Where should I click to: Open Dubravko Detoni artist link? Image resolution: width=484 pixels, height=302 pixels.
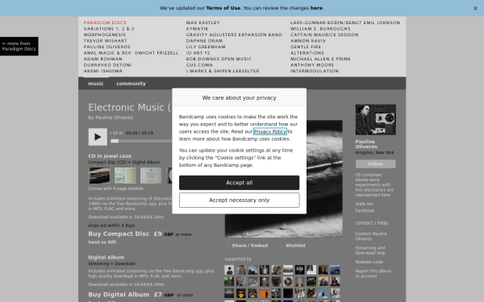point(107,65)
